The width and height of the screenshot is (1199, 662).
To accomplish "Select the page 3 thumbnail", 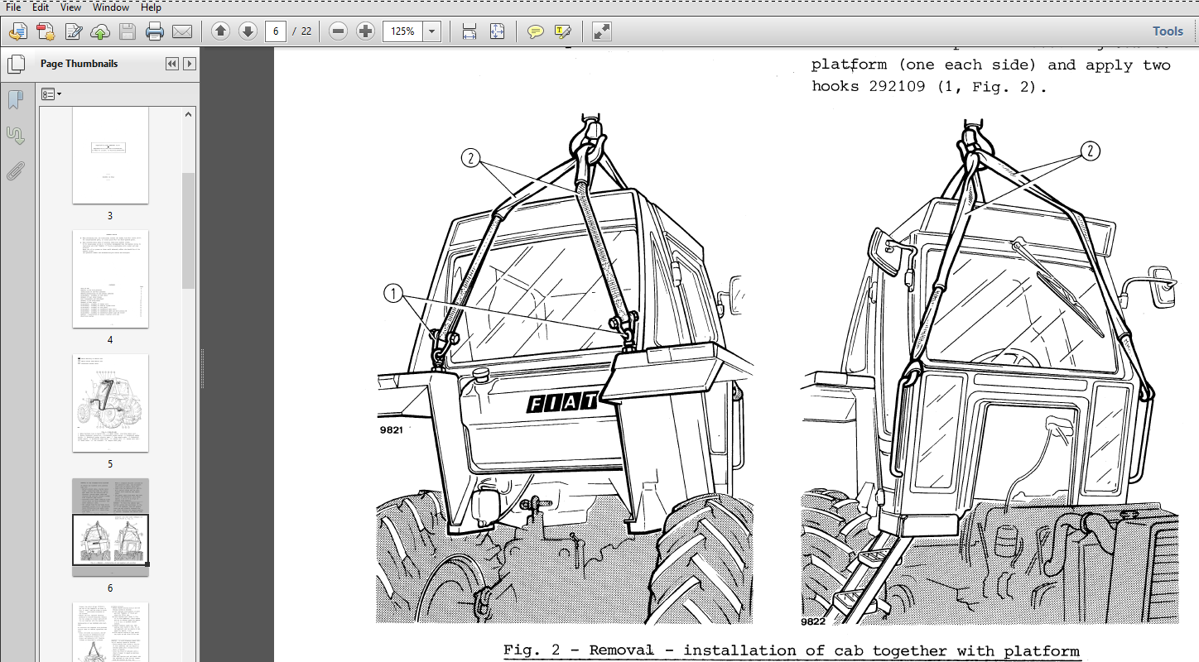I will [x=110, y=156].
